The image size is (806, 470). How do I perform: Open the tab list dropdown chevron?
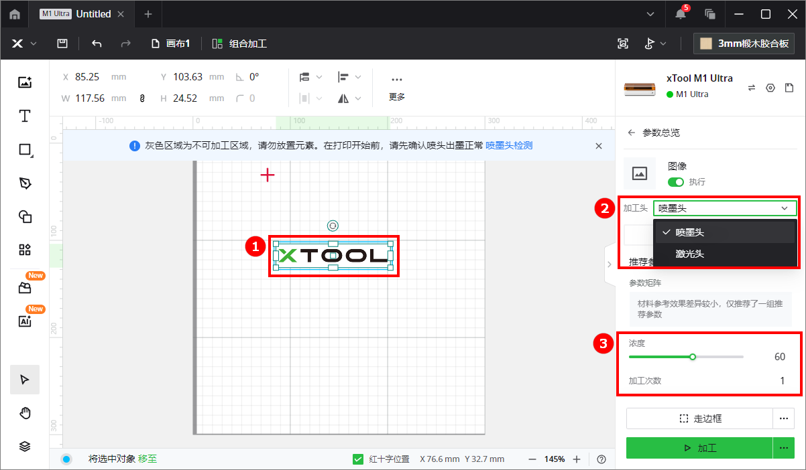[x=650, y=14]
